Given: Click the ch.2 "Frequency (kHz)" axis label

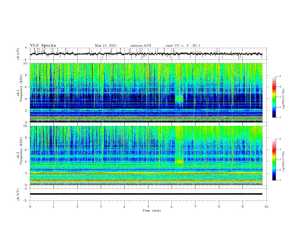Looking at the screenshot, I should point(21,150).
